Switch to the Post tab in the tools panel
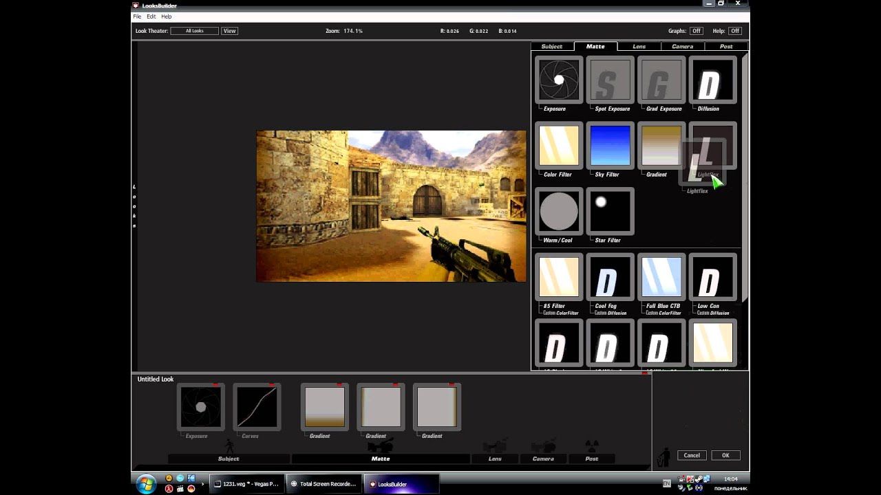The image size is (881, 495). coord(726,46)
